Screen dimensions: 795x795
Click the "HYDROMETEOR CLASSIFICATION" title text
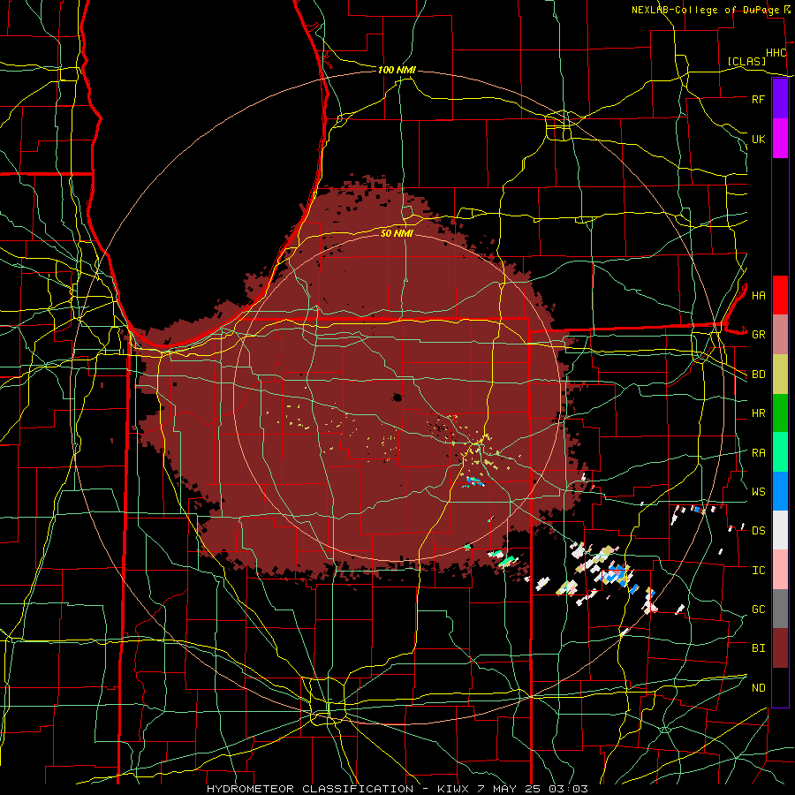[310, 789]
